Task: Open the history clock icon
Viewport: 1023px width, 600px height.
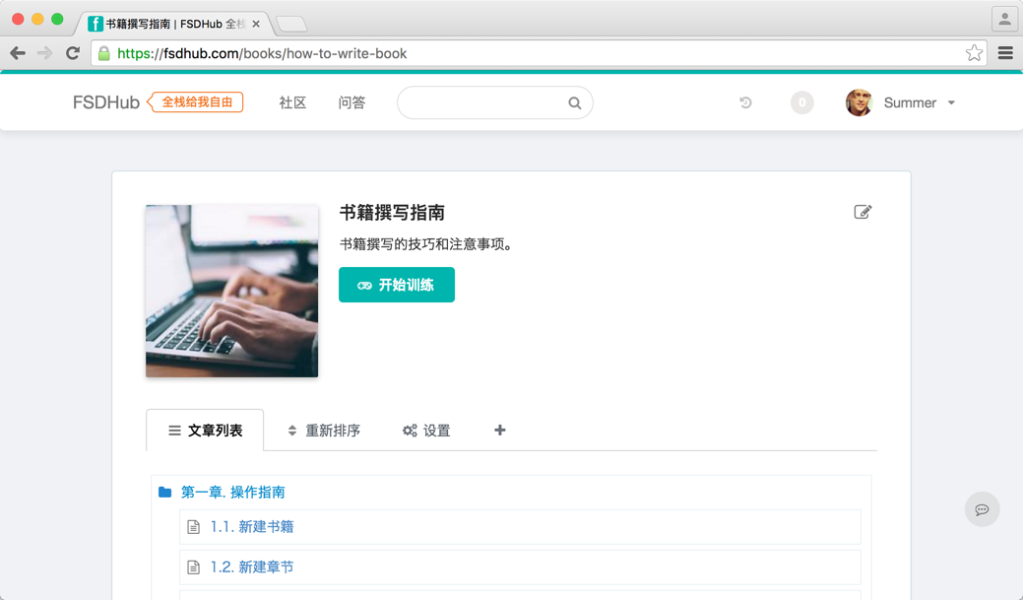Action: (x=745, y=102)
